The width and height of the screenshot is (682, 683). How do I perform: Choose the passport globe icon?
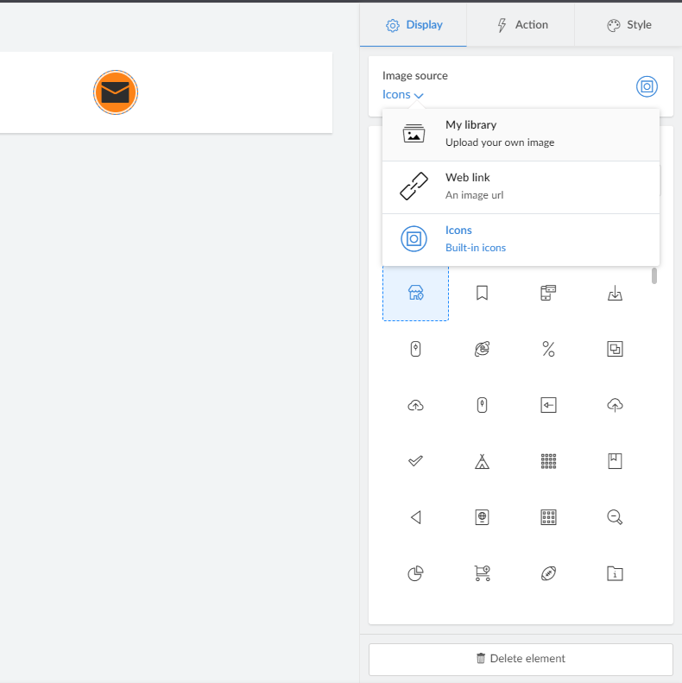point(482,517)
